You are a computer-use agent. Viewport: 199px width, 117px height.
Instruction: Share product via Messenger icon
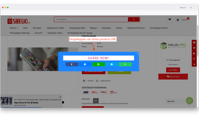pyautogui.click(x=85, y=64)
